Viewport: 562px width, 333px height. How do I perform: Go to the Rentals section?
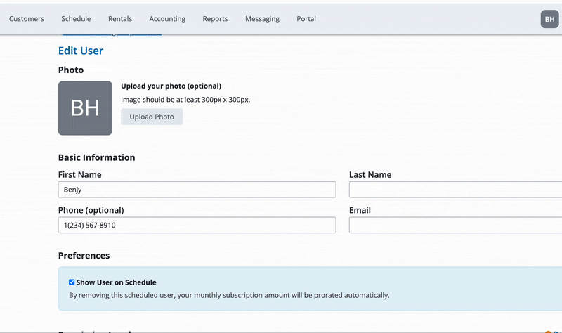[120, 19]
